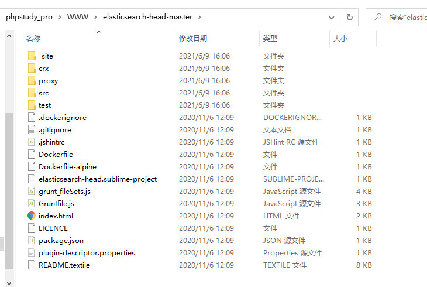Select the _site folder name
The width and height of the screenshot is (427, 287).
[46, 56]
